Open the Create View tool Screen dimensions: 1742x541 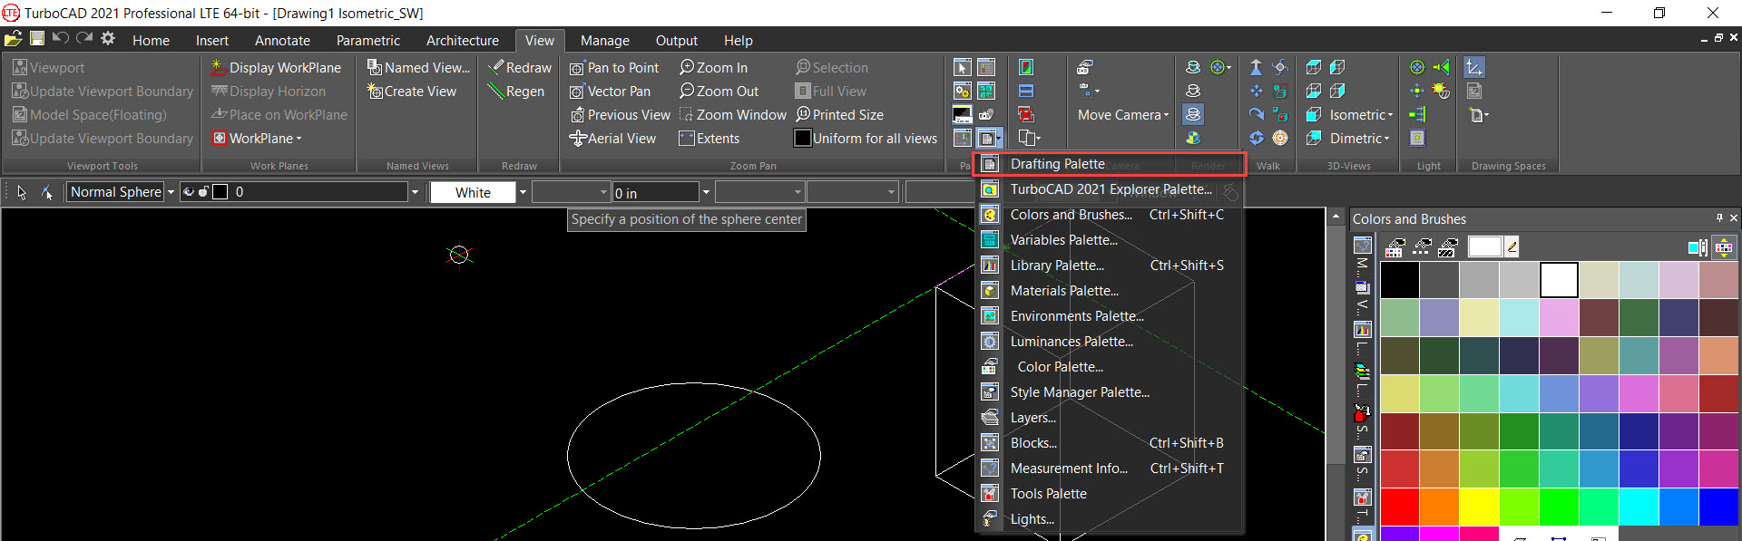point(411,91)
